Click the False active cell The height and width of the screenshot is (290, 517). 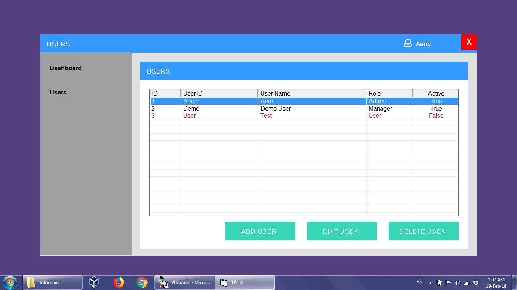436,116
